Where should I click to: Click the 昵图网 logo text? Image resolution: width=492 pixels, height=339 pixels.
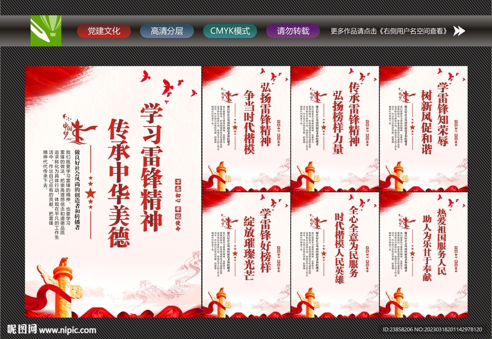[22, 329]
